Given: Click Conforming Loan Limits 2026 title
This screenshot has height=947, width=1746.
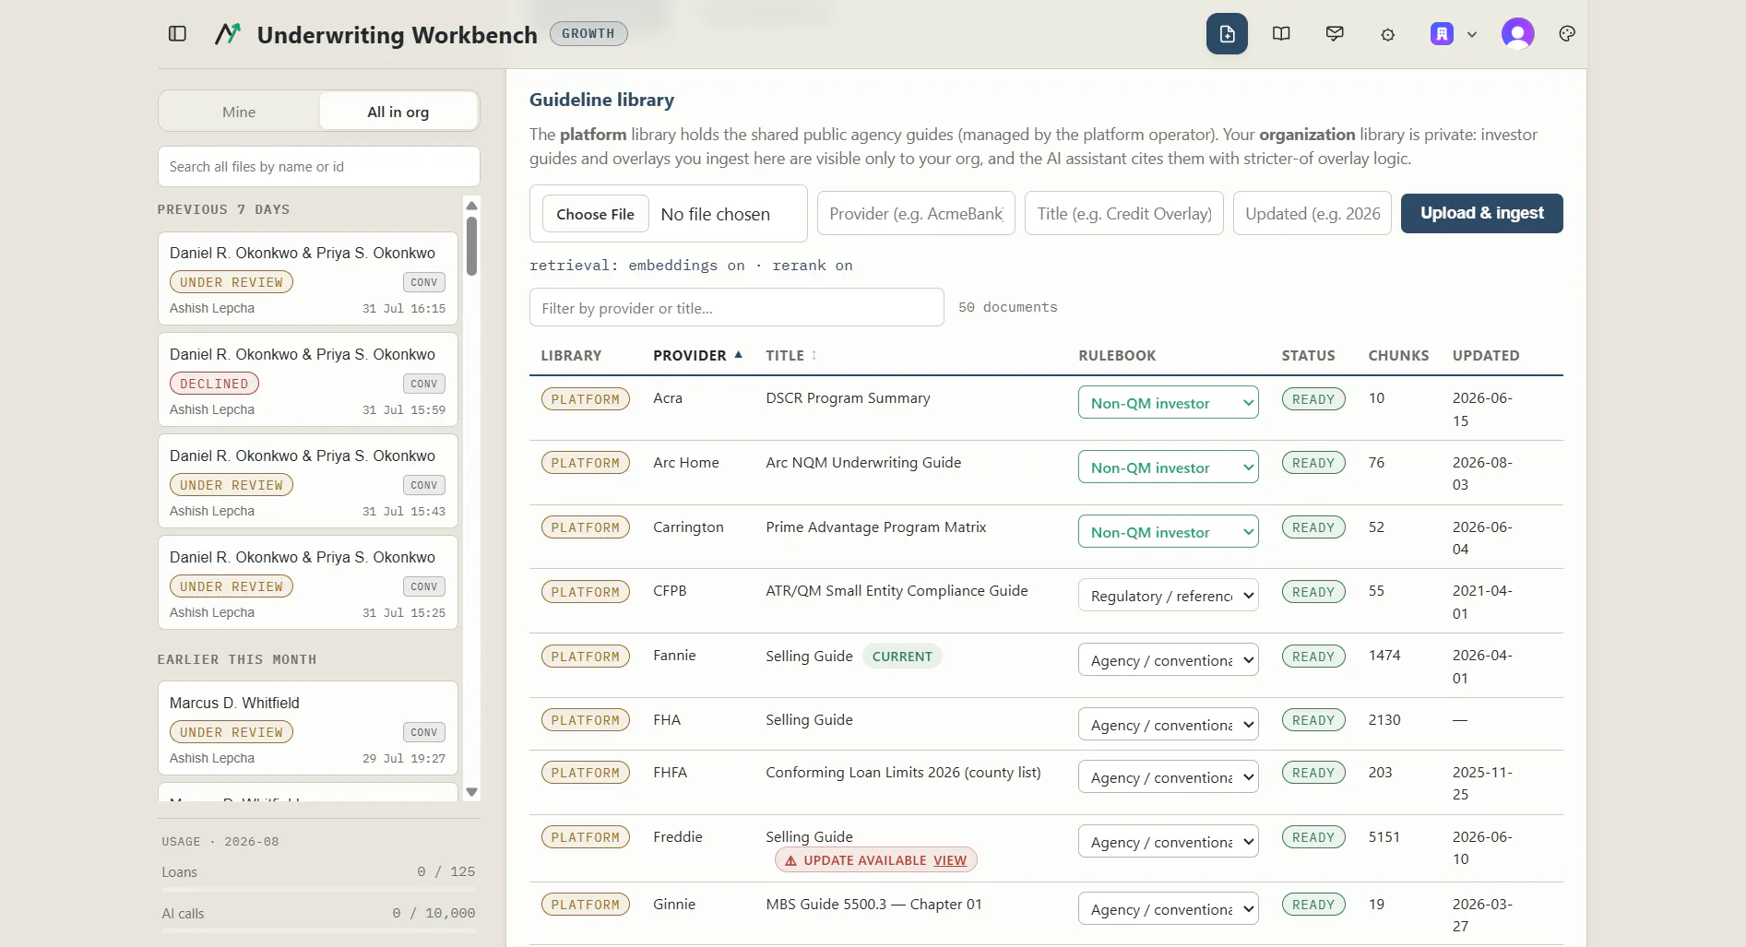Looking at the screenshot, I should pyautogui.click(x=903, y=773).
